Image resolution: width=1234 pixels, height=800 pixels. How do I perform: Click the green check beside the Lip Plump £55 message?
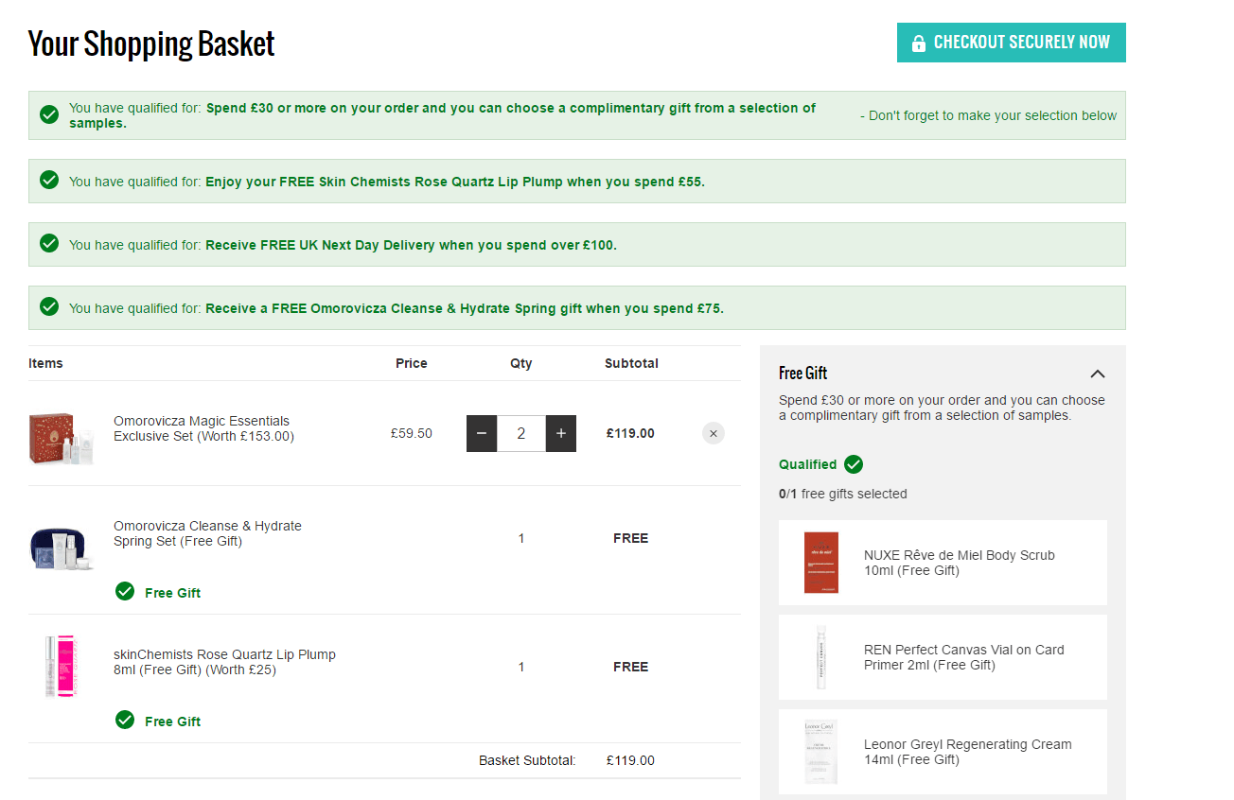coord(49,180)
